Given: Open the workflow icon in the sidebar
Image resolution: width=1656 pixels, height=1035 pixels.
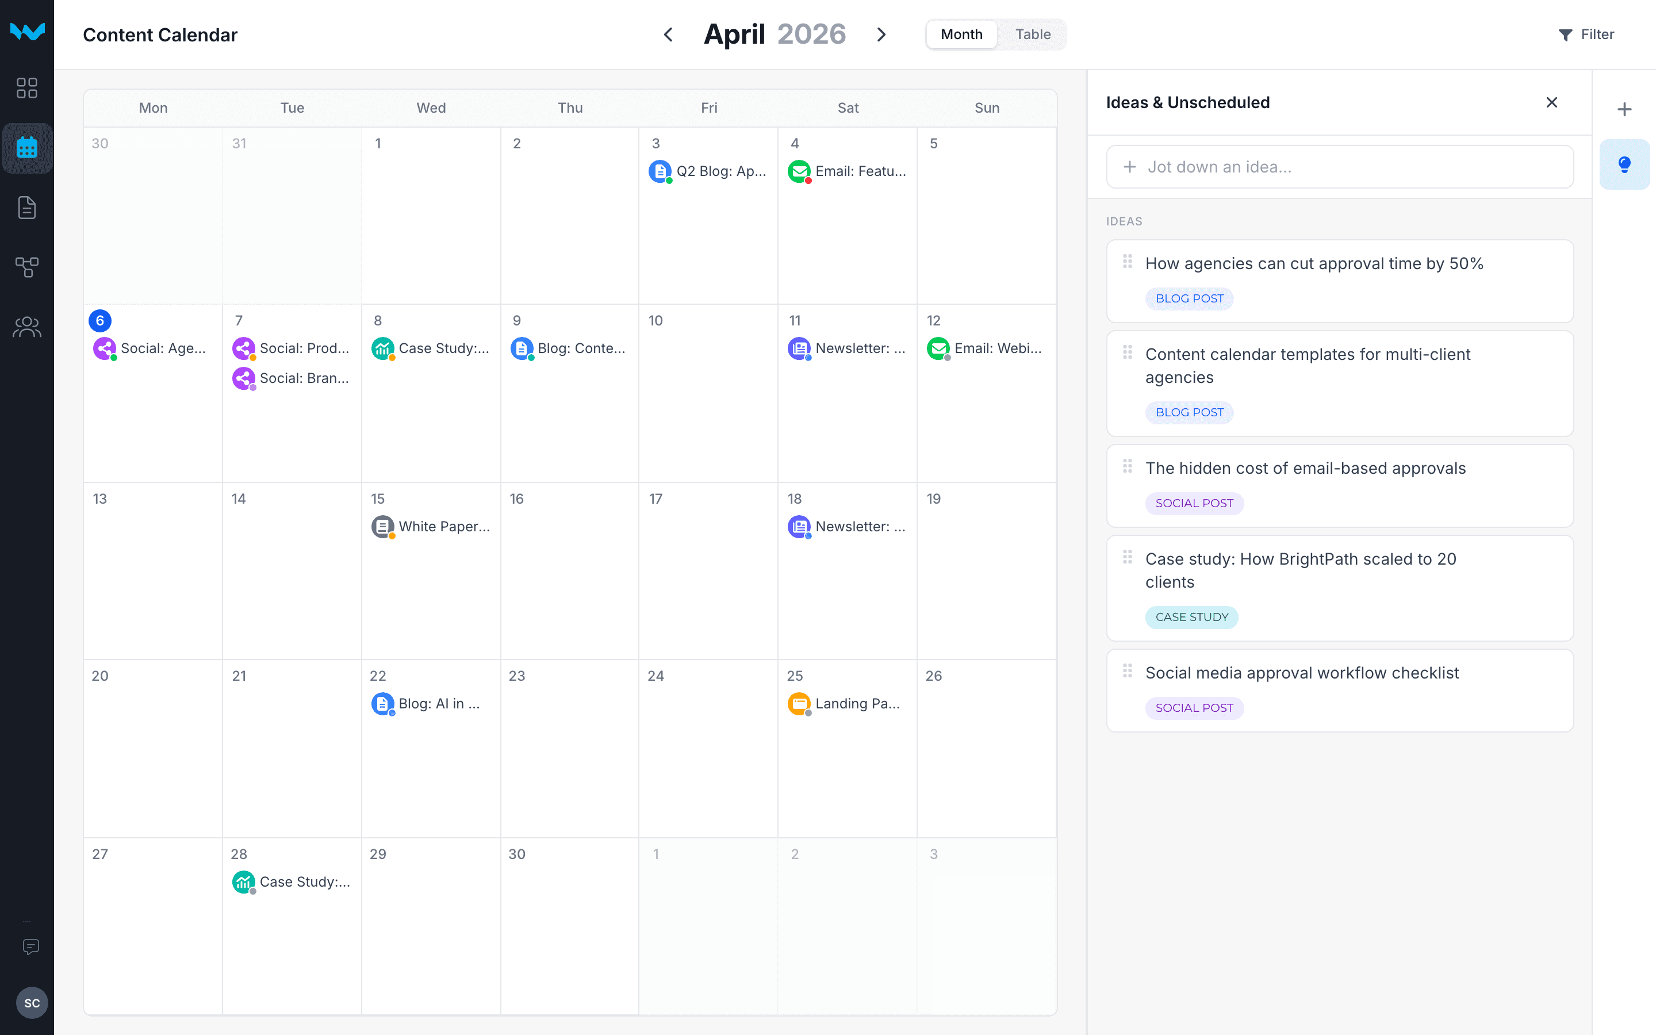Looking at the screenshot, I should point(28,267).
